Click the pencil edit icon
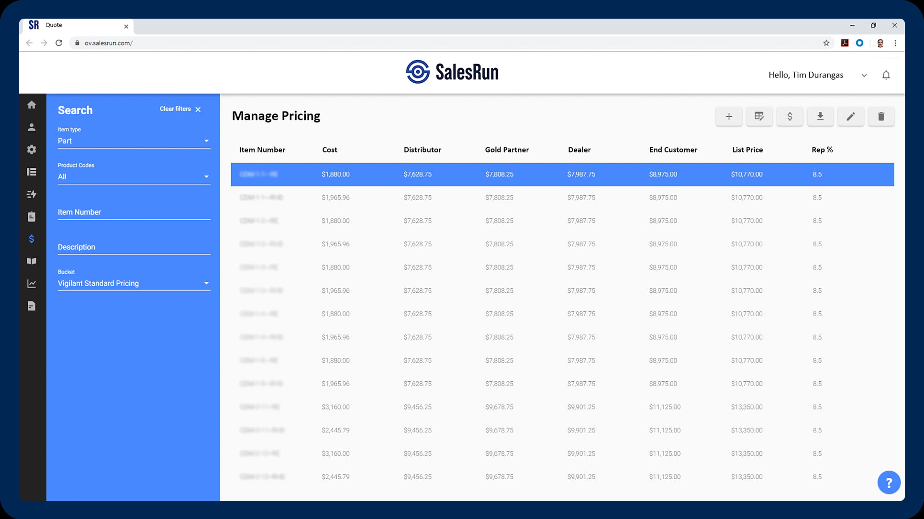Viewport: 924px width, 519px height. (x=851, y=116)
